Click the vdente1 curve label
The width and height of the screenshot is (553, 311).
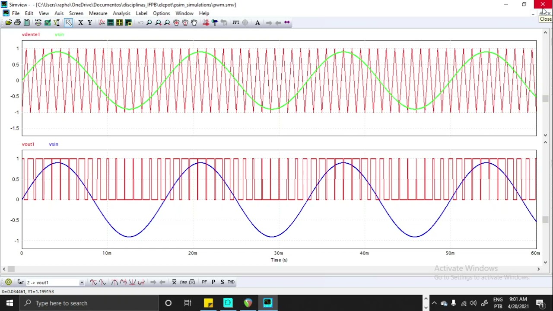coord(31,34)
